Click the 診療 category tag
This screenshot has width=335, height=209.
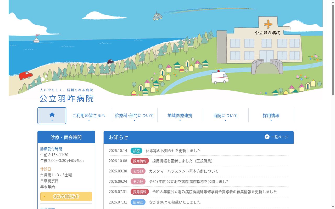(136, 151)
